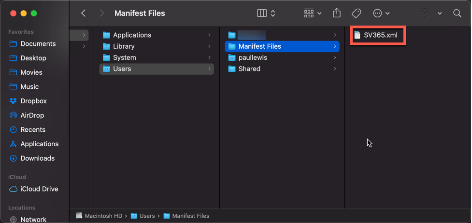472x223 pixels.
Task: Click the Help question mark icon
Action: tap(424, 14)
